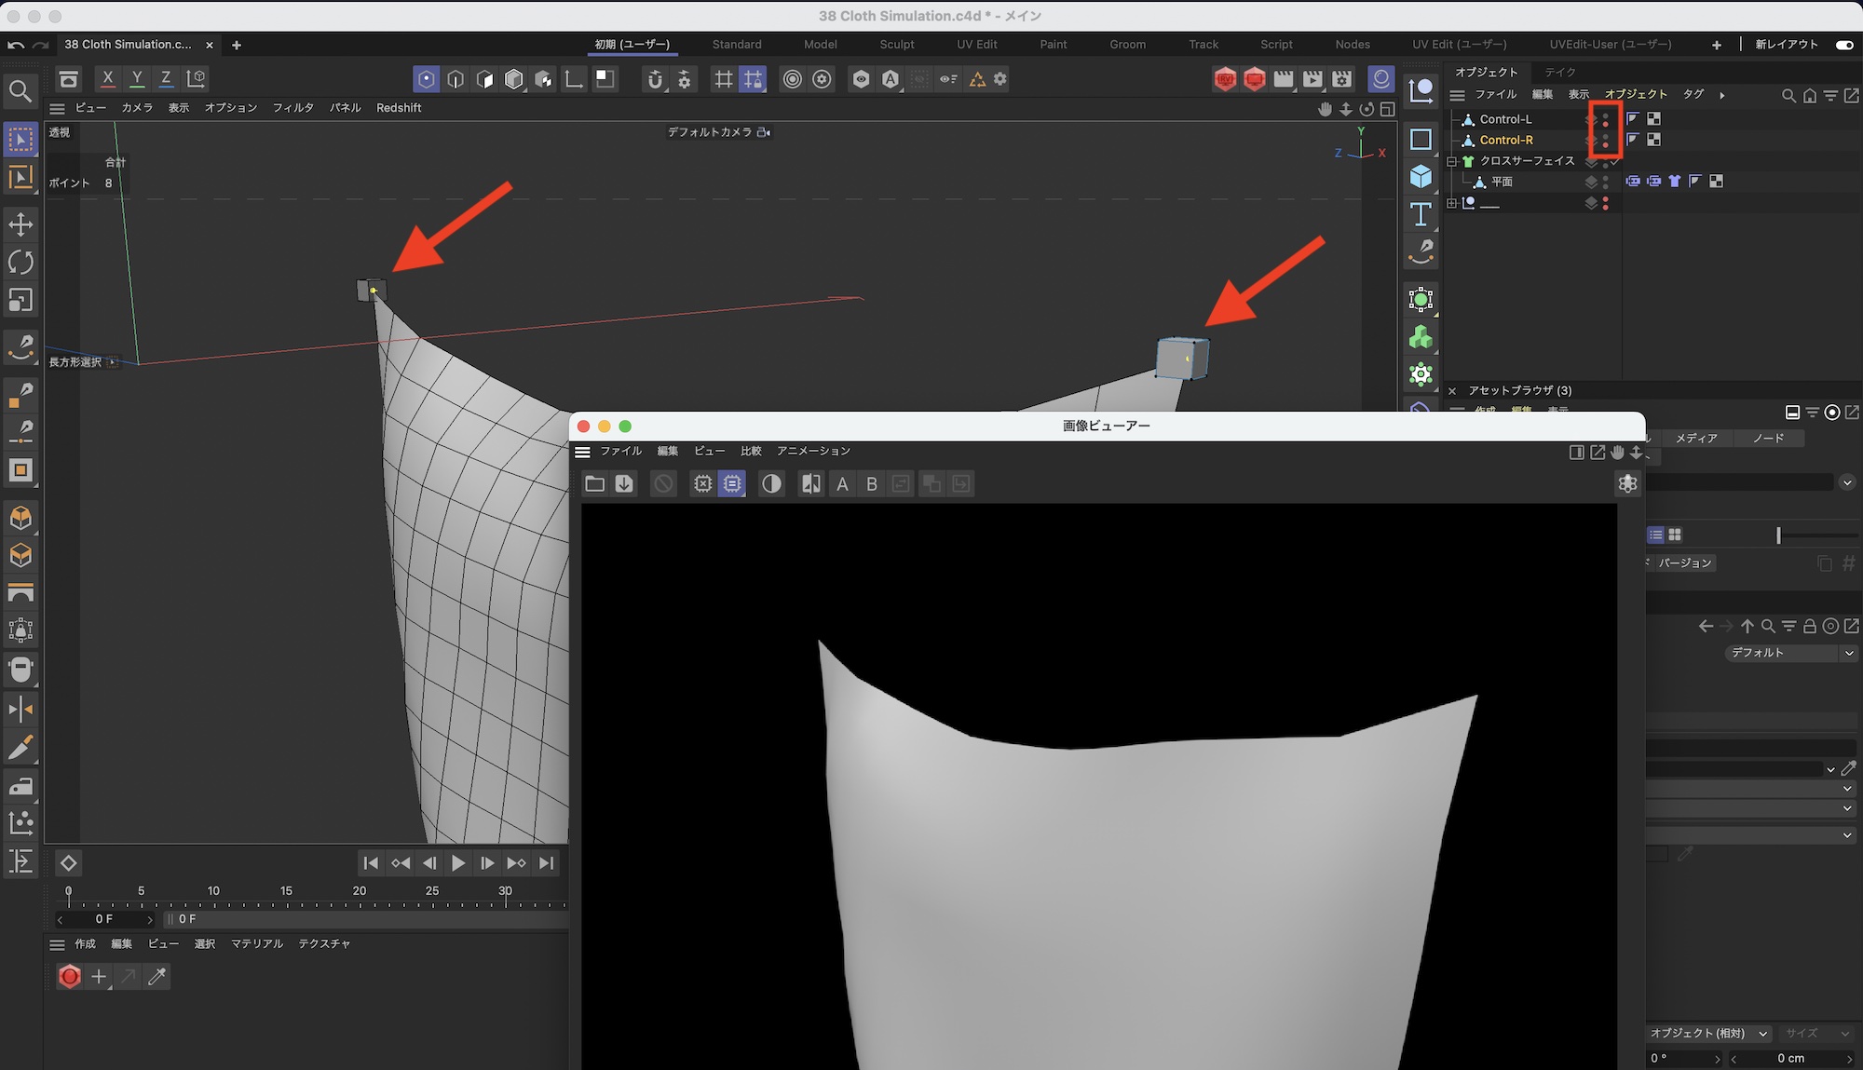Viewport: 1863px width, 1070px height.
Task: Open the アニメーション menu in Picture Viewer
Action: tap(813, 451)
